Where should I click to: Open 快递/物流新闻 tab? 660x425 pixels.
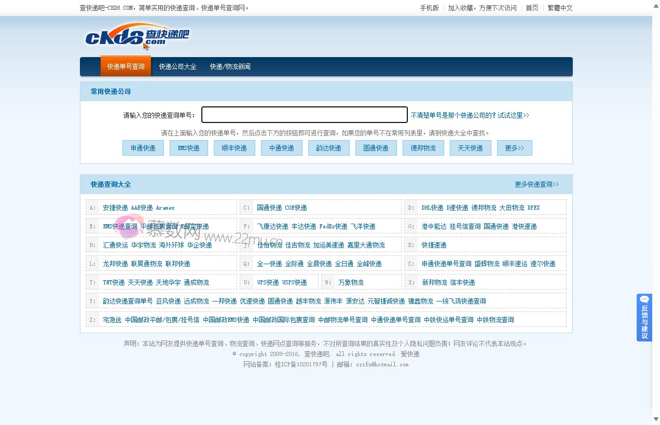(x=230, y=66)
